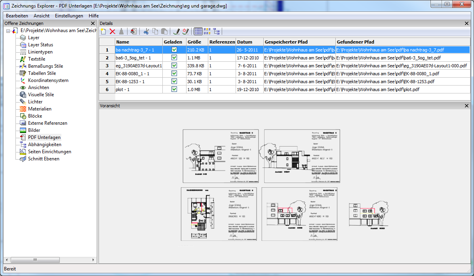Screen dimensions: 474x276
Task: Click the red X delete icon
Action: (x=112, y=31)
